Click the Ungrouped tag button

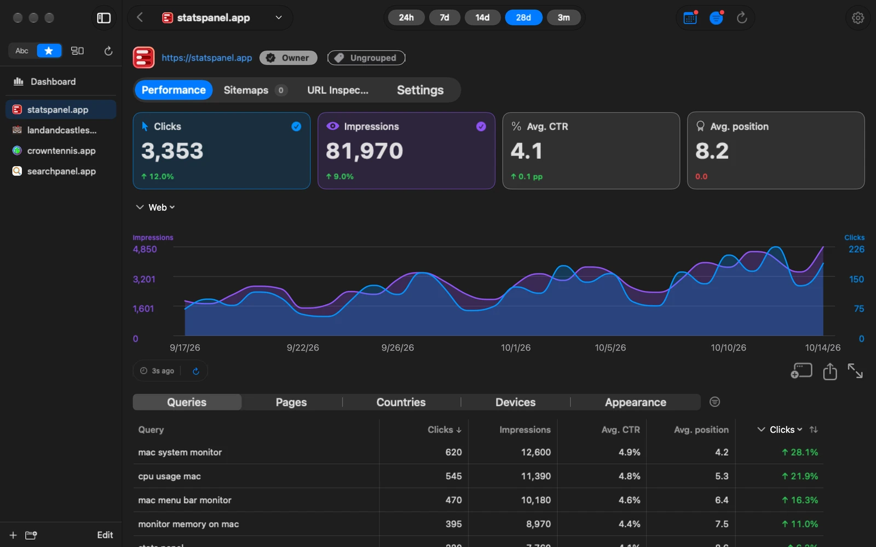[x=366, y=58]
